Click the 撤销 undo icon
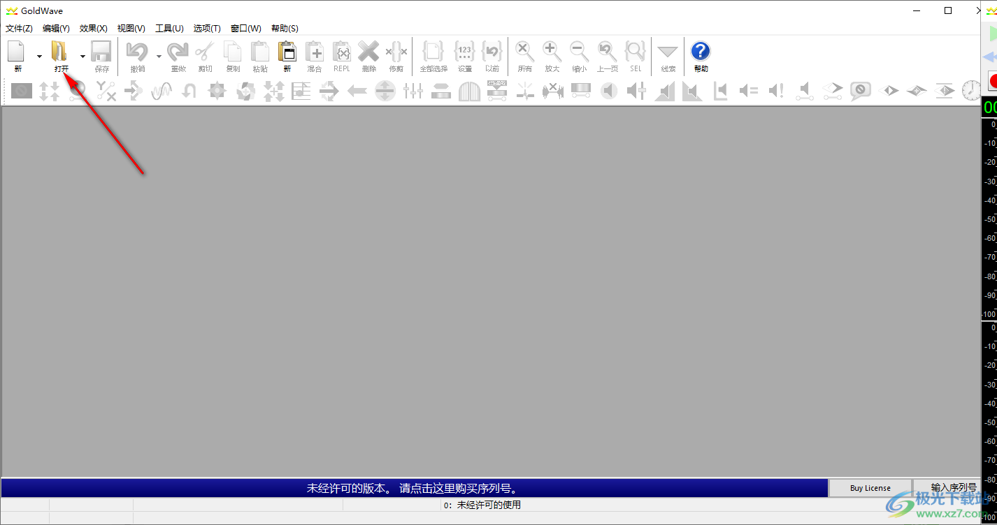This screenshot has width=997, height=525. 138,52
